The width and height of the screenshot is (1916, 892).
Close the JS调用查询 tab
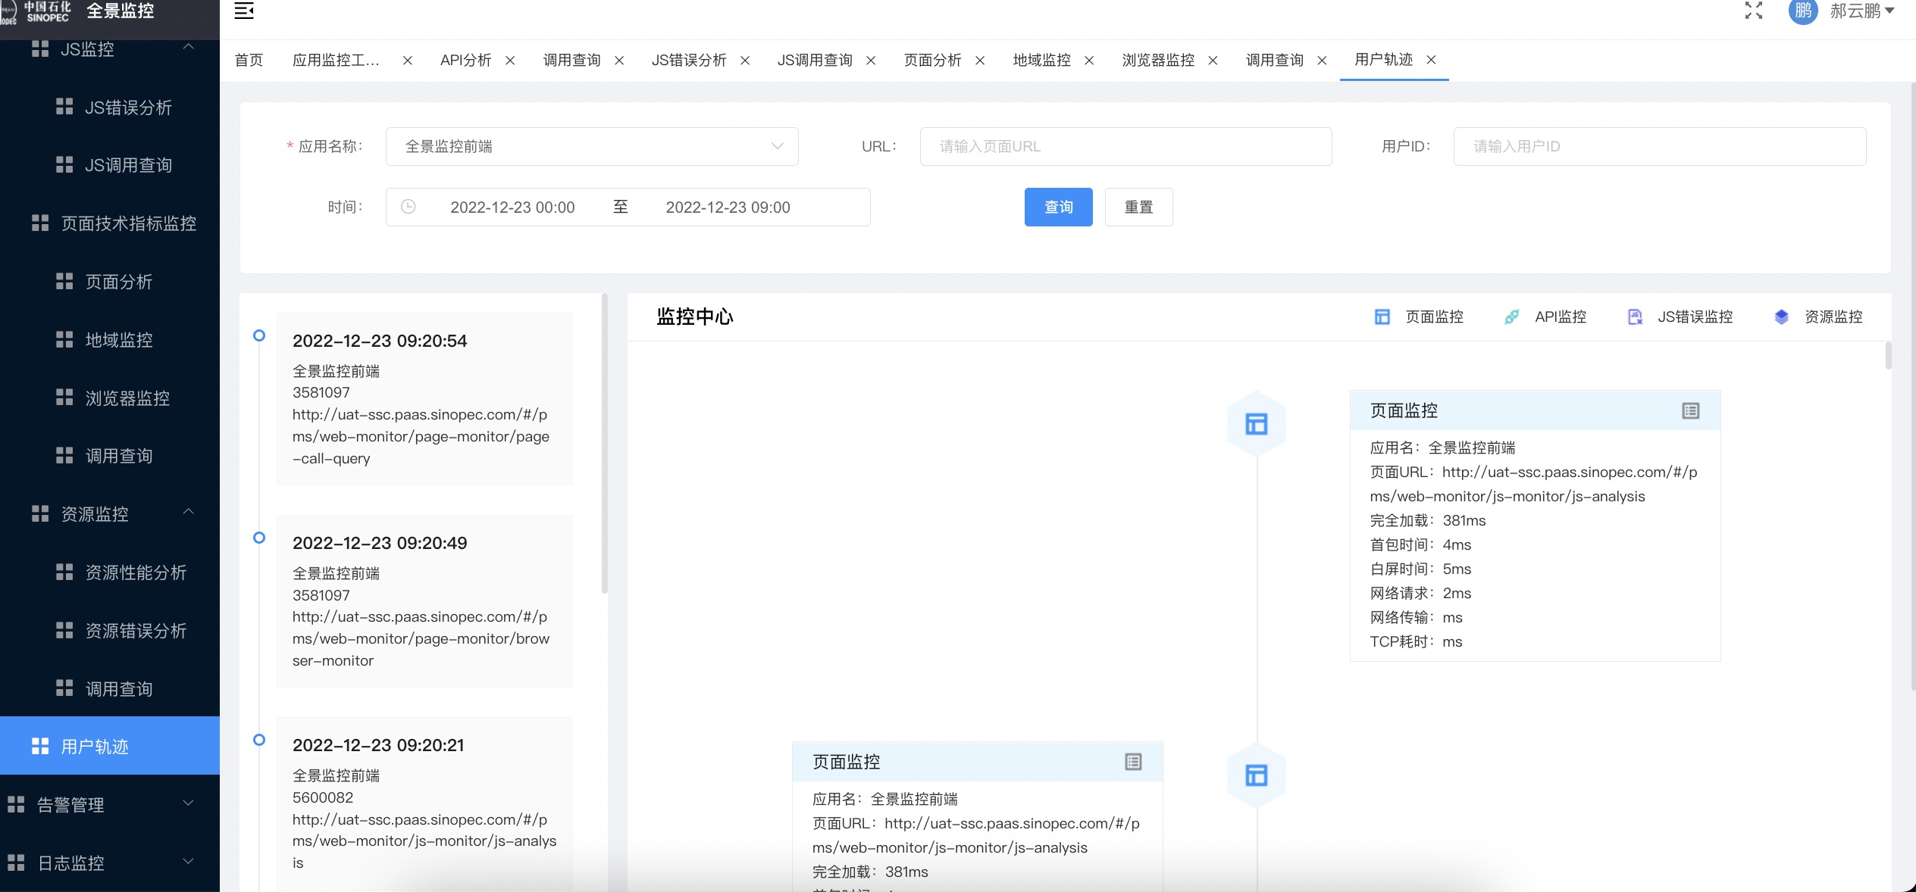point(871,61)
